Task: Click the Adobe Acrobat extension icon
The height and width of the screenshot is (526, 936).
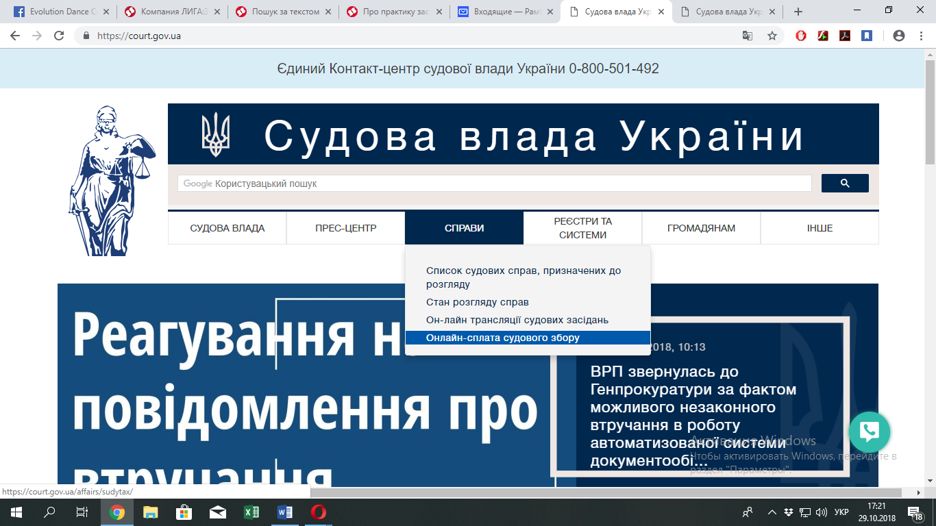Action: (x=845, y=36)
